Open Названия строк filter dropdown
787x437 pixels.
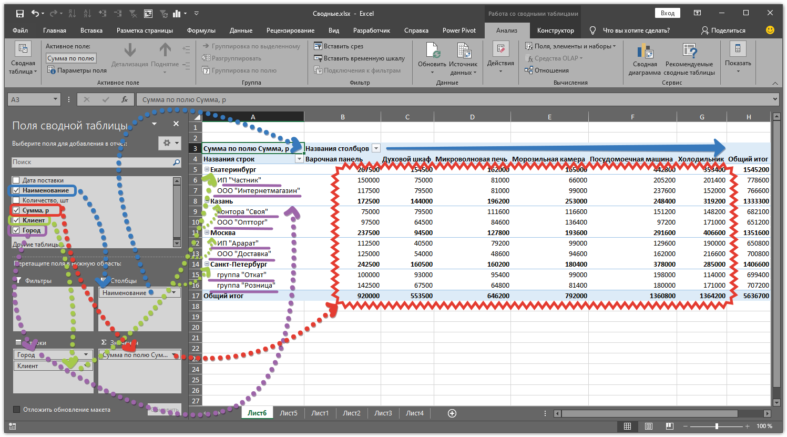pyautogui.click(x=299, y=159)
